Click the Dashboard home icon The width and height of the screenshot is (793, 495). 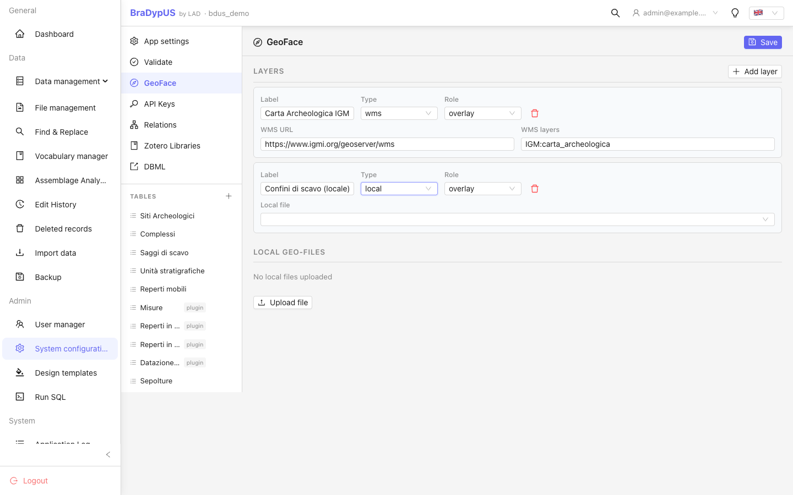pos(20,34)
